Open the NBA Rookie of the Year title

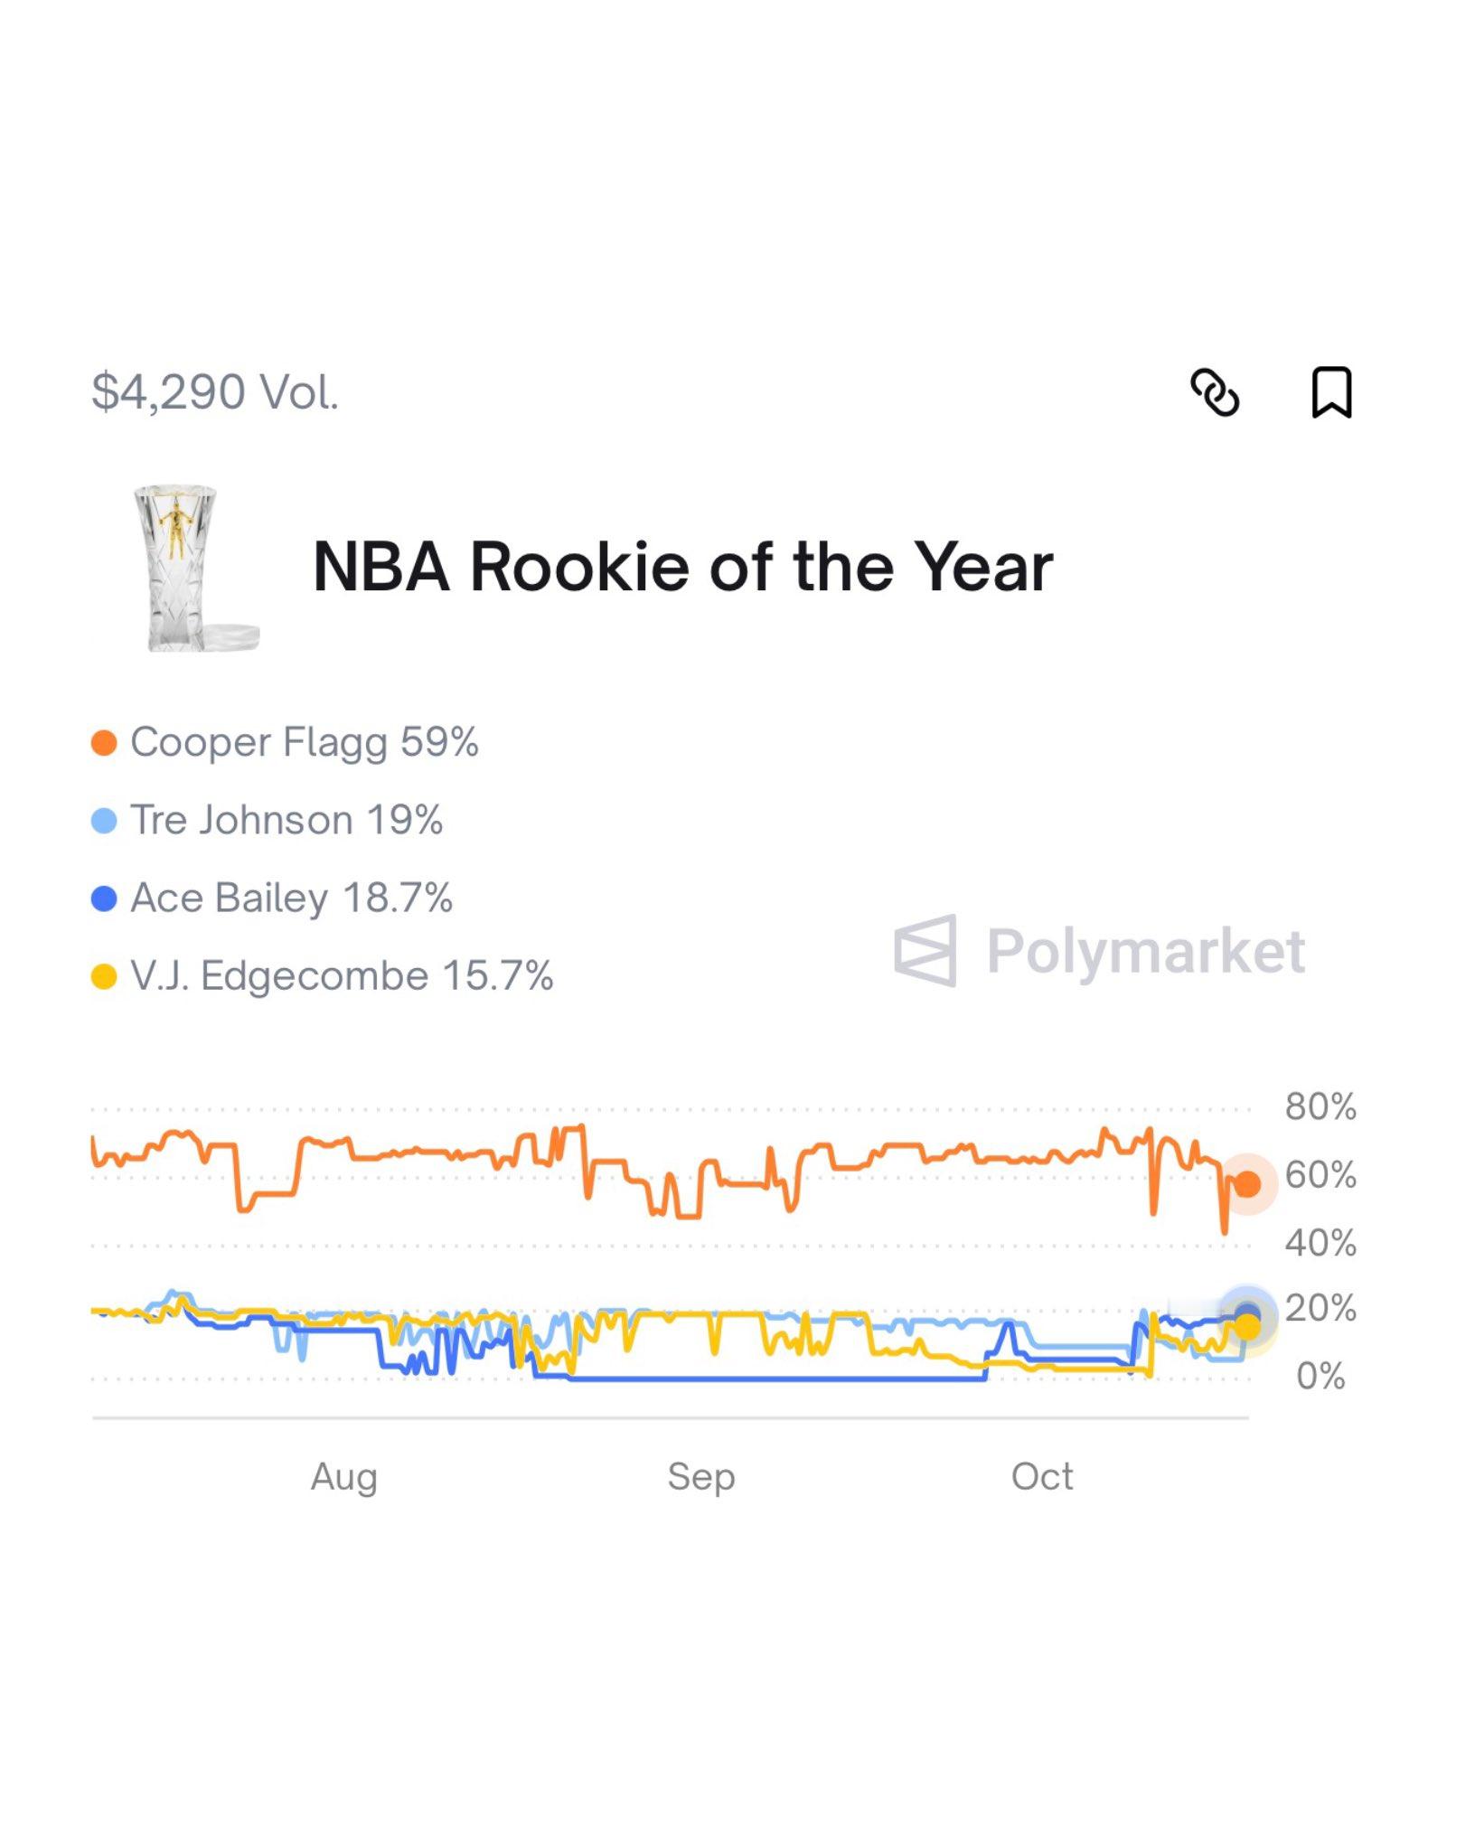[682, 567]
